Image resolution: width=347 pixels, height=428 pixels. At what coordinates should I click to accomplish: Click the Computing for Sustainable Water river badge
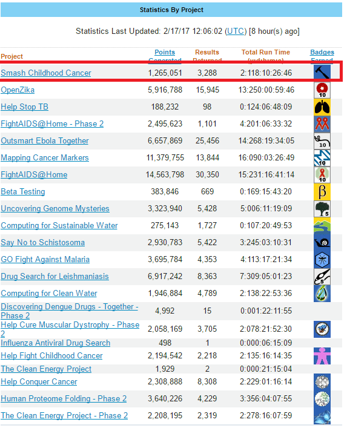pos(322,225)
